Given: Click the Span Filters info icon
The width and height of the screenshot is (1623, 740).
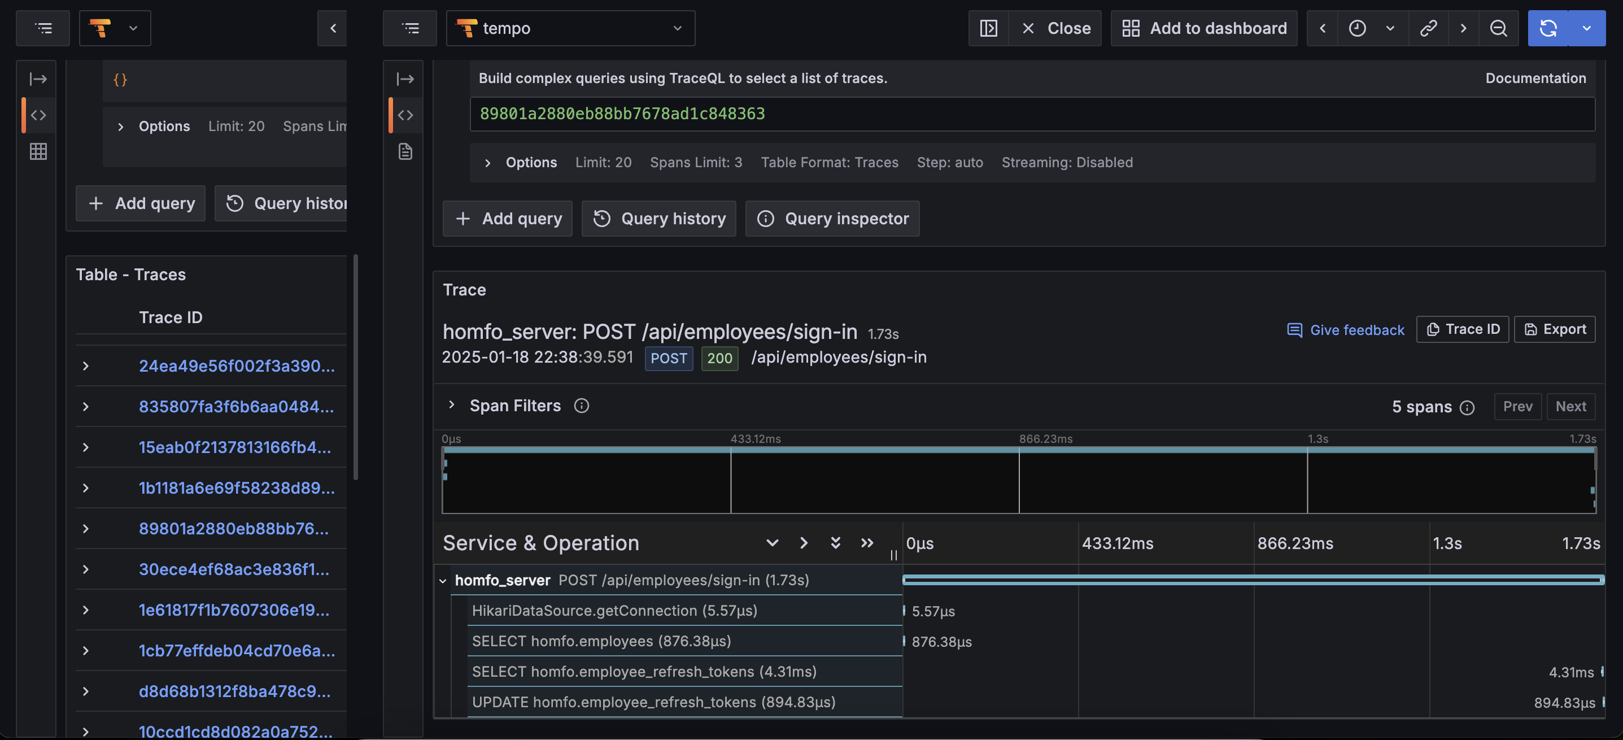Looking at the screenshot, I should click(581, 406).
